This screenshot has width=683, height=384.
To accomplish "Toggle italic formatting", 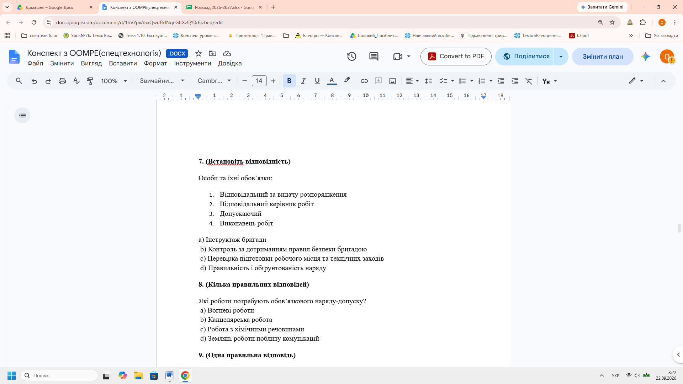I will point(303,81).
